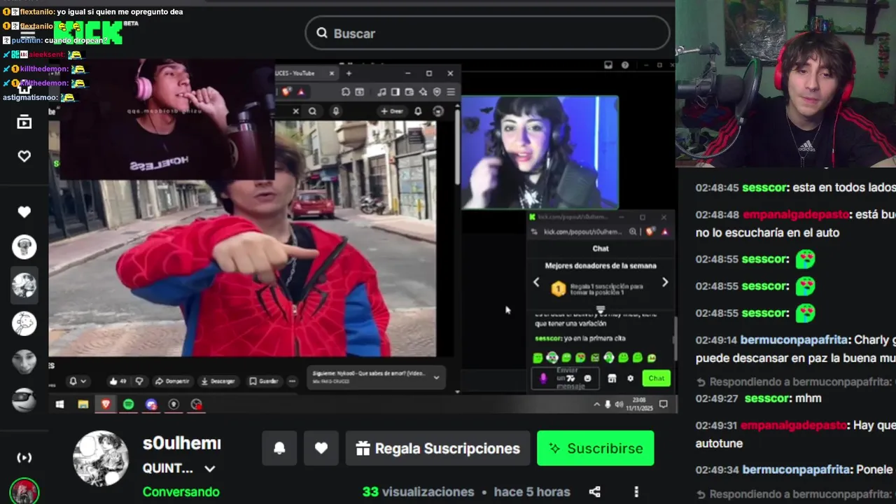Image resolution: width=896 pixels, height=504 pixels.
Task: Click the YouTube search magnifier button
Action: click(x=312, y=111)
